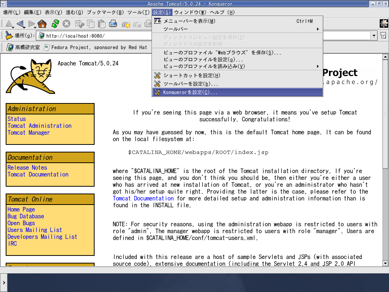
Task: Click the Stop loading icon
Action: (x=66, y=24)
